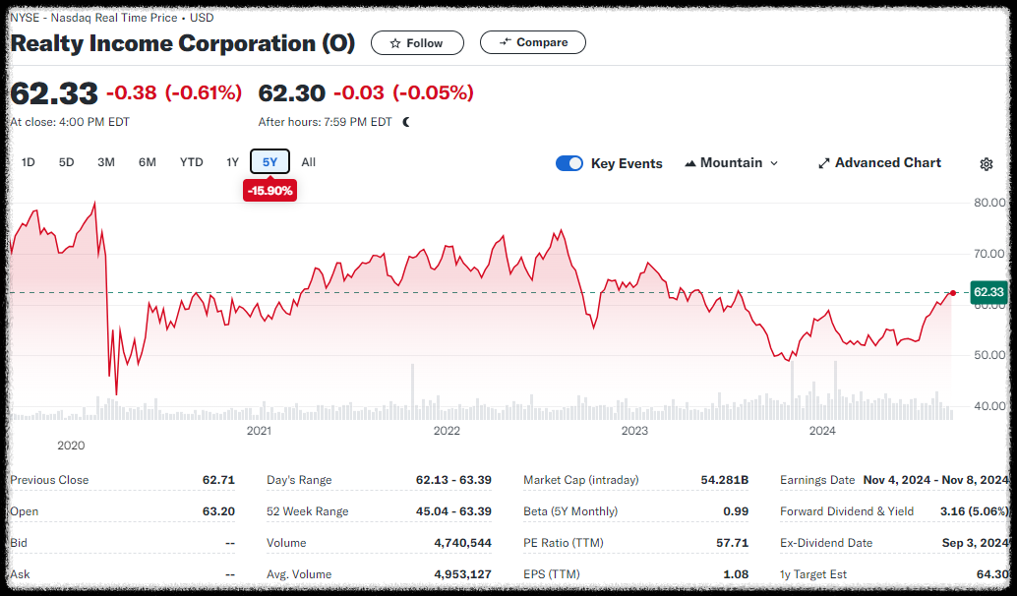This screenshot has height=596, width=1017.
Task: Select YTD time range
Action: pyautogui.click(x=192, y=162)
